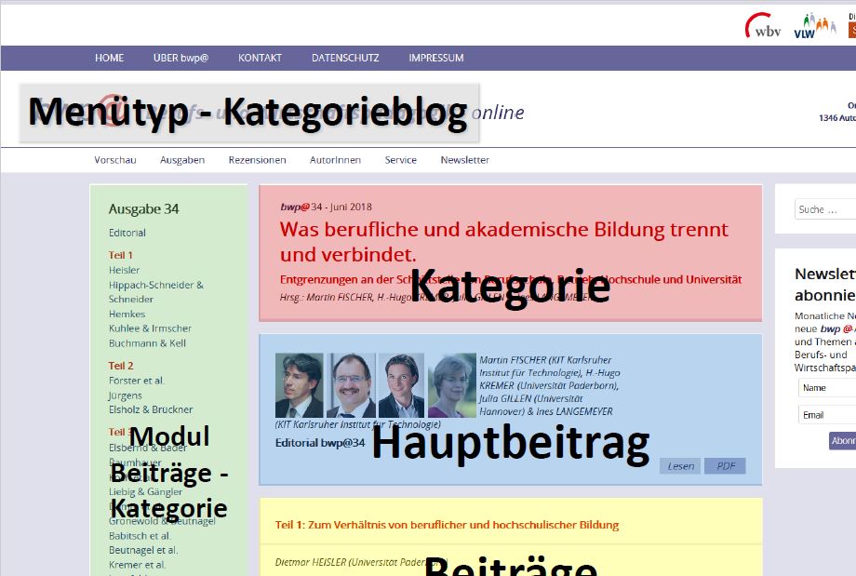Screen dimensions: 856x576
Task: Open the ÜBER bwp@ page
Action: [x=181, y=58]
